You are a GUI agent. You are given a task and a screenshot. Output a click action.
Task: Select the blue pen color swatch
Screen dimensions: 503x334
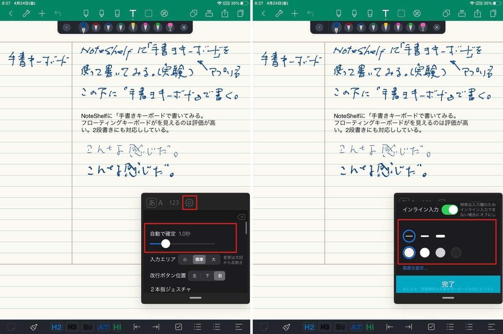point(84,27)
